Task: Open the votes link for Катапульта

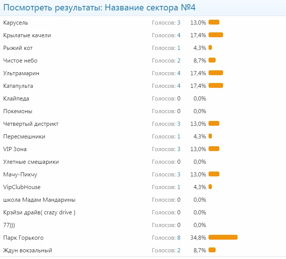Action: click(x=179, y=86)
